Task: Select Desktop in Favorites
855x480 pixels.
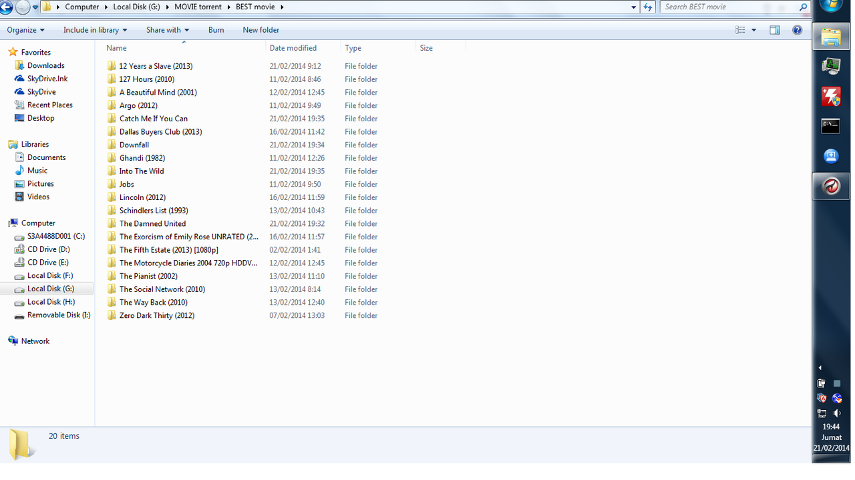Action: (x=41, y=118)
